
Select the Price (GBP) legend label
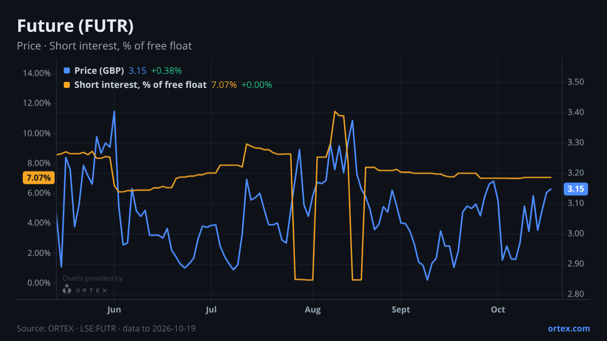[x=99, y=71]
